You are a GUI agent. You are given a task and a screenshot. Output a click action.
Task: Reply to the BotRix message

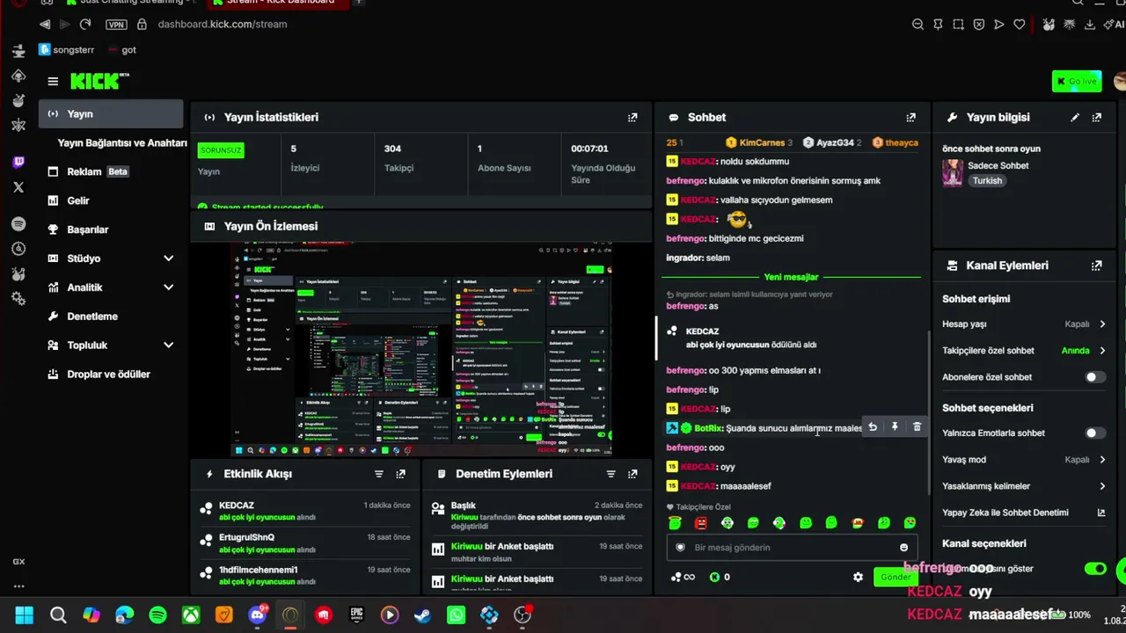click(x=873, y=427)
